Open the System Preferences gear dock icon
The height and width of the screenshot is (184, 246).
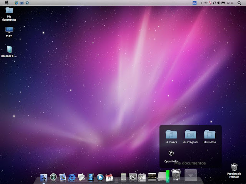133,177
